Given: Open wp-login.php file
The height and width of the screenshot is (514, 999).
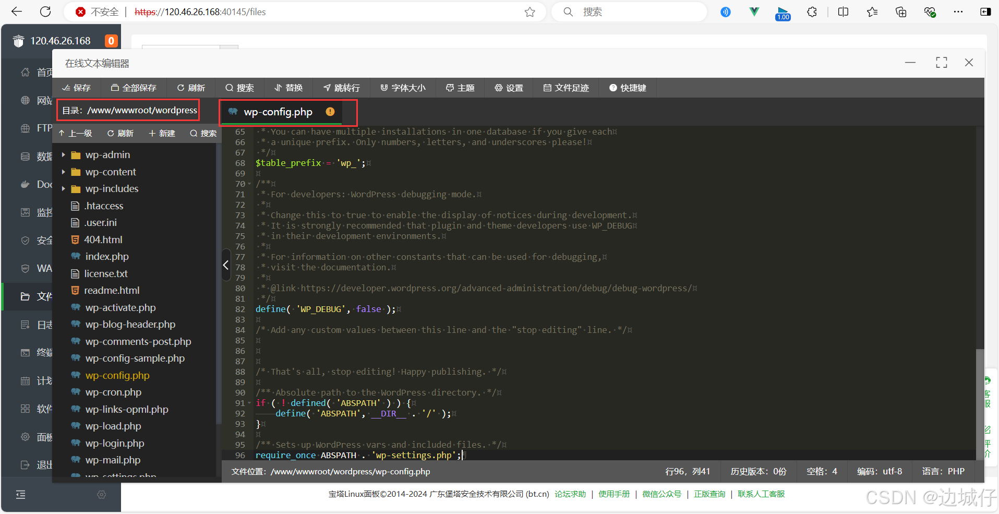Looking at the screenshot, I should coord(114,443).
